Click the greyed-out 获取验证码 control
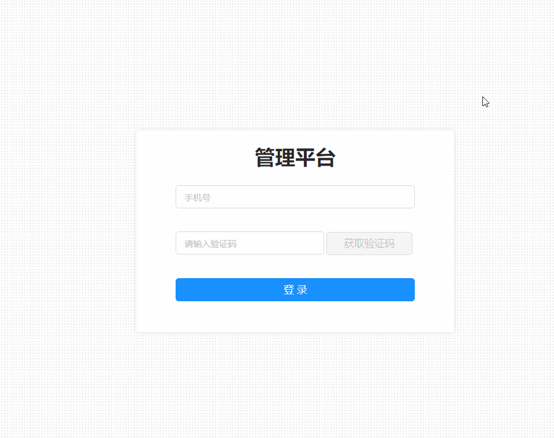The image size is (554, 438). [x=369, y=244]
